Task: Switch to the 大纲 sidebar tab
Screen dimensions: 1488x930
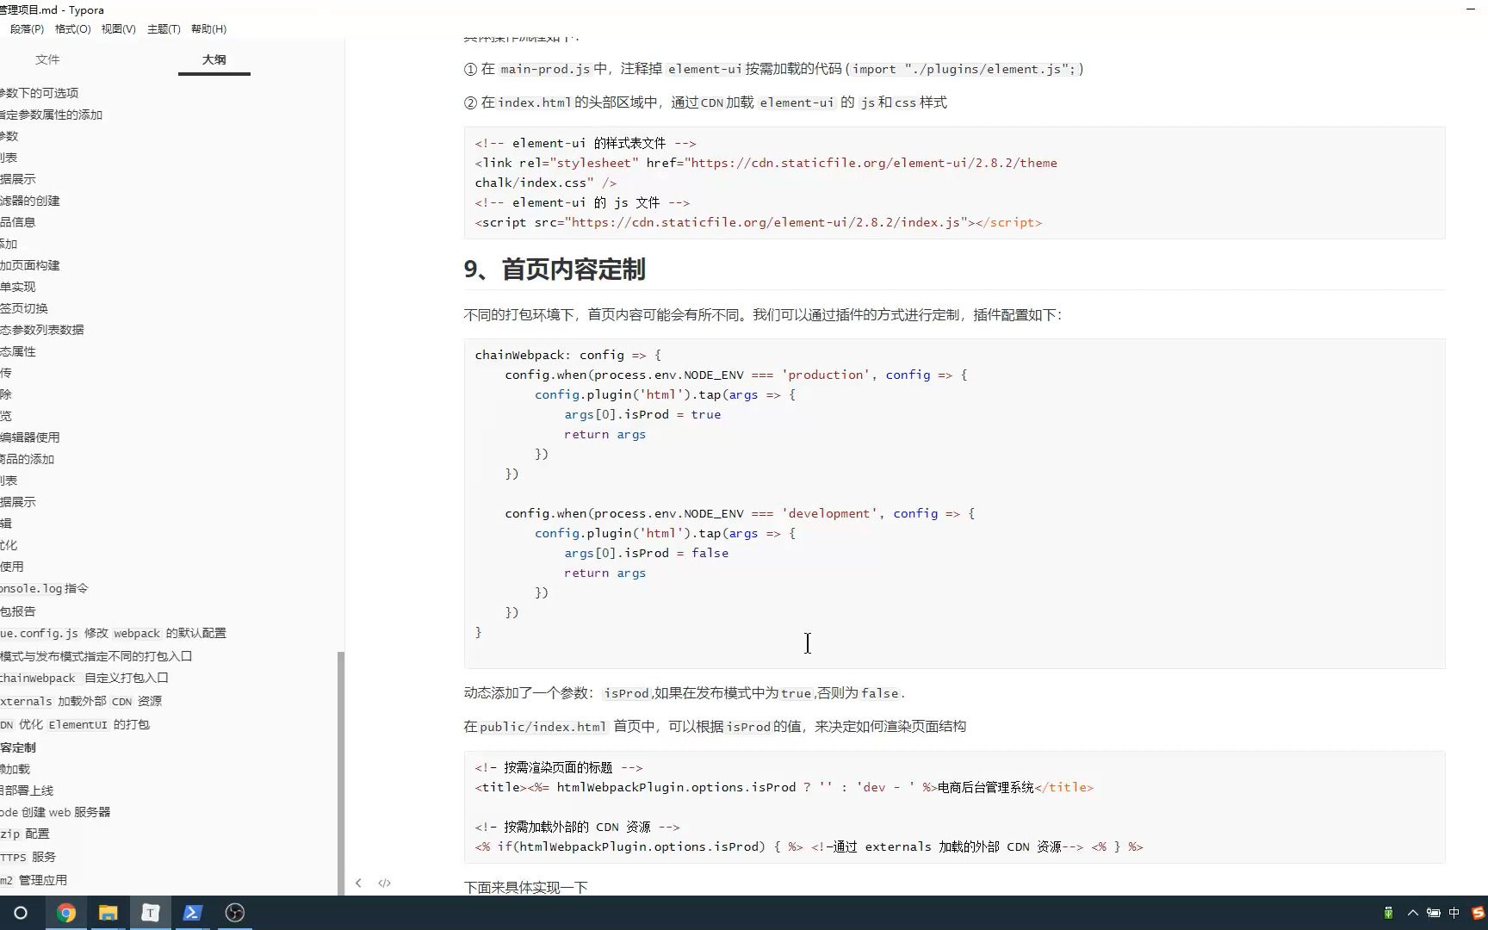Action: (214, 59)
